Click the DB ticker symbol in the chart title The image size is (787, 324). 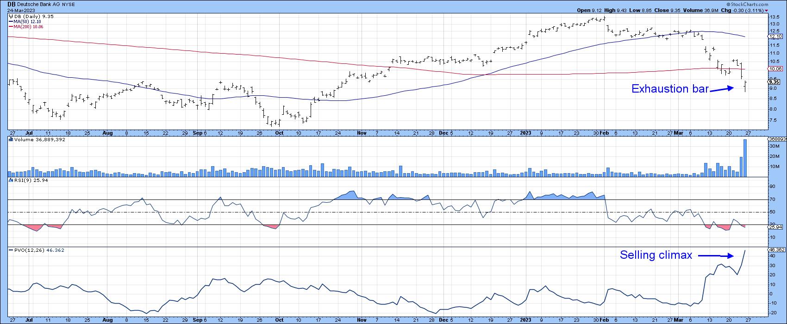[x=12, y=4]
